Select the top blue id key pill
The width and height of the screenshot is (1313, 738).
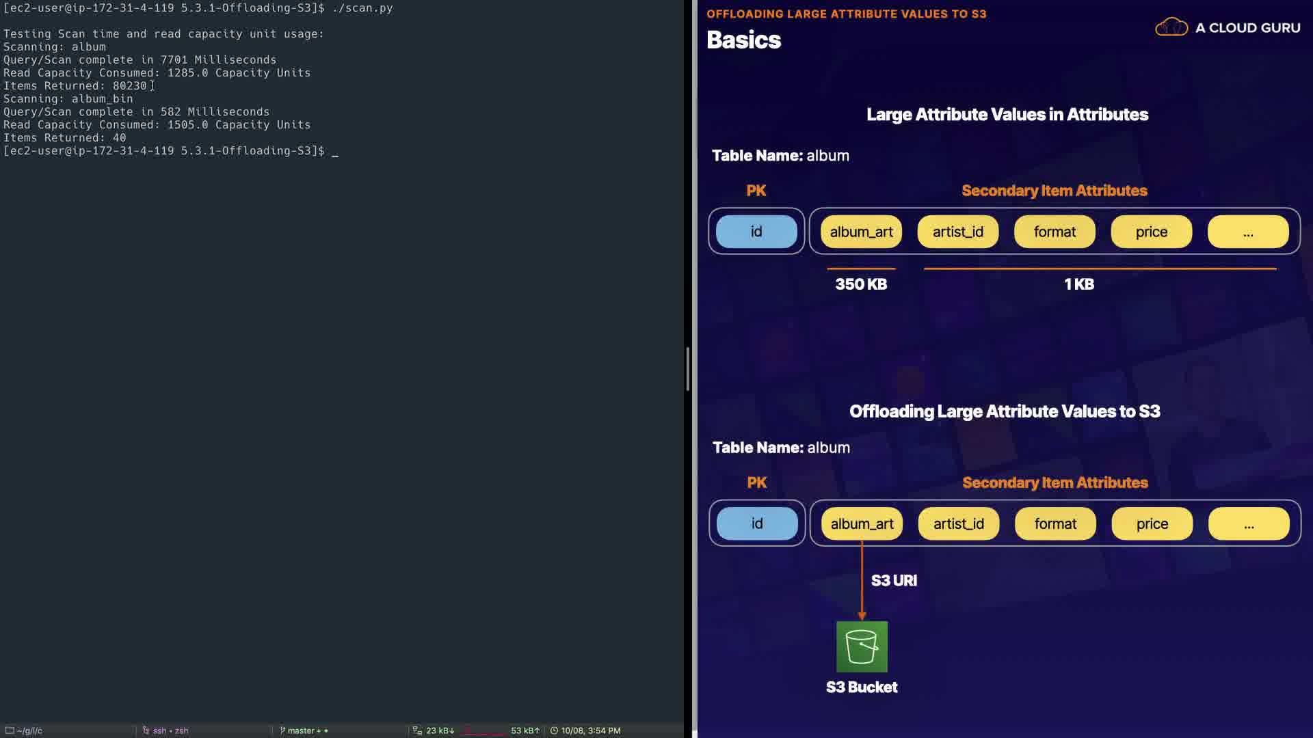(756, 232)
